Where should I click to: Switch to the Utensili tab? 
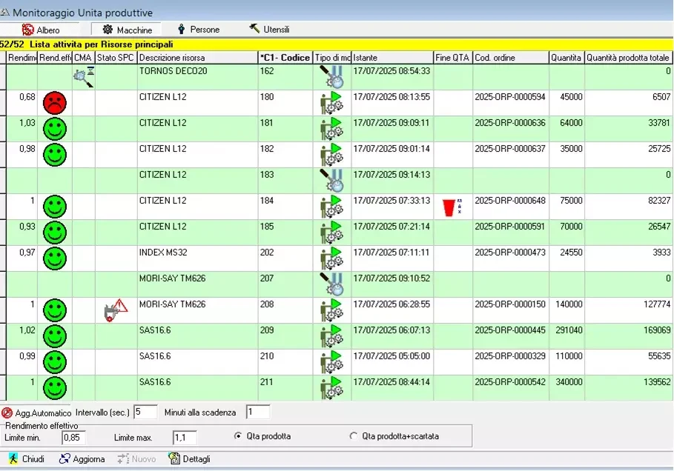point(269,29)
